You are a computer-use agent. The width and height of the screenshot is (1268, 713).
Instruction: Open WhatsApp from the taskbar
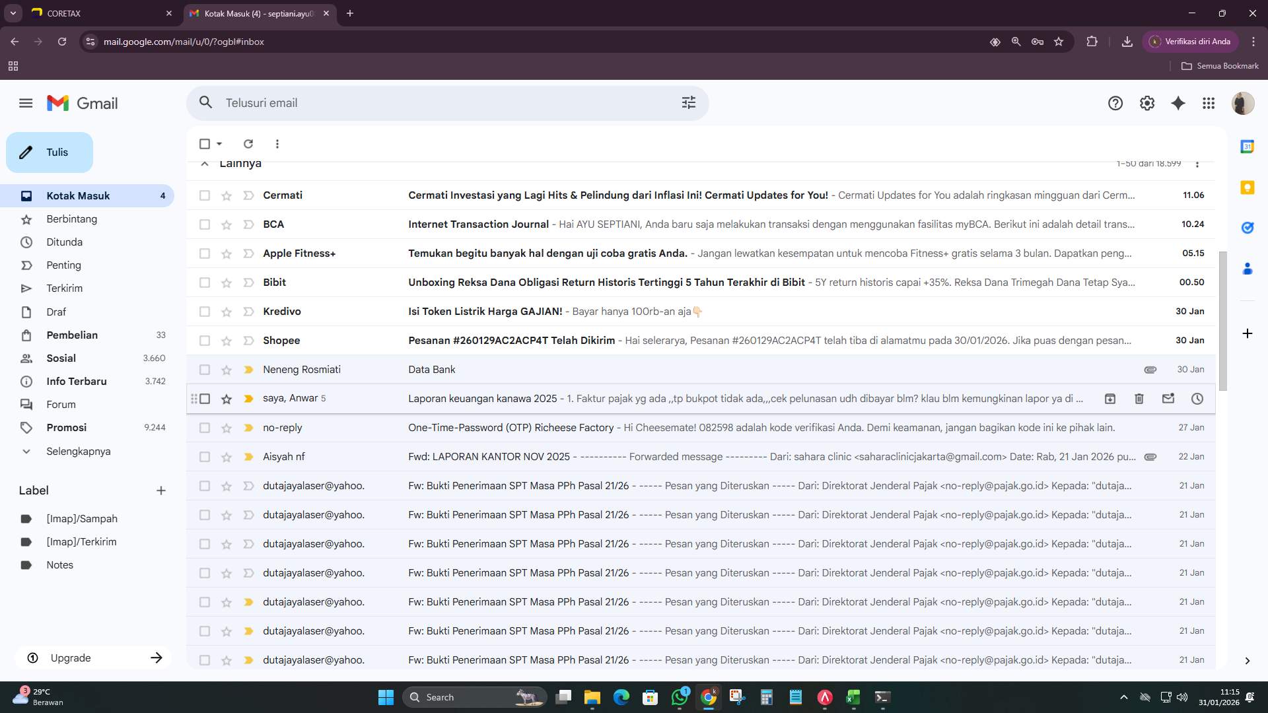(681, 696)
